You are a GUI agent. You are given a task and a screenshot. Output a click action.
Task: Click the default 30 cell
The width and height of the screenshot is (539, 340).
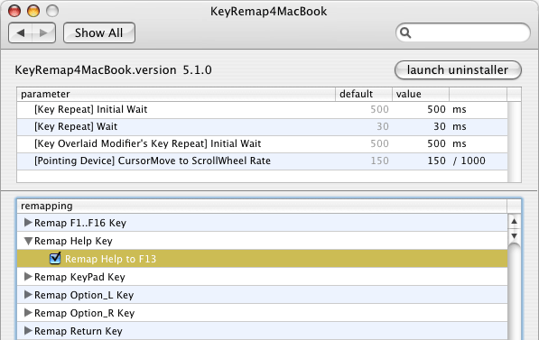[383, 127]
